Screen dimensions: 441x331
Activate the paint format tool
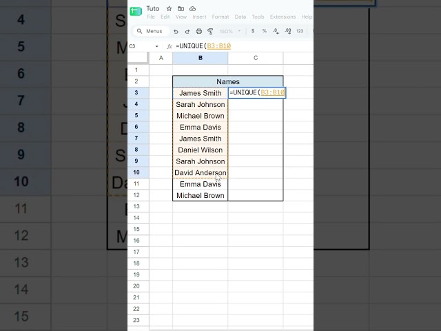coord(210,31)
